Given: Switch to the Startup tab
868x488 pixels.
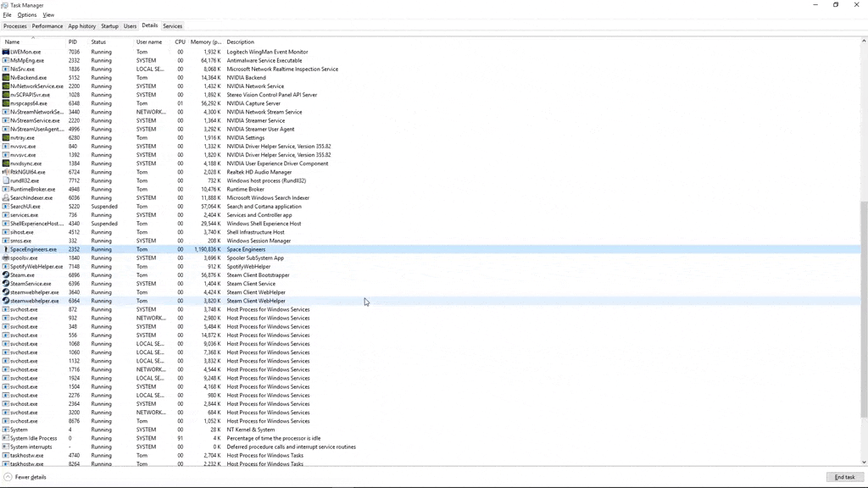Looking at the screenshot, I should pyautogui.click(x=109, y=26).
